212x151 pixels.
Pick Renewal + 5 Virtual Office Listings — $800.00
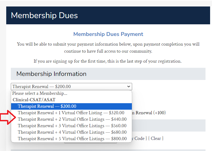tap(72, 139)
